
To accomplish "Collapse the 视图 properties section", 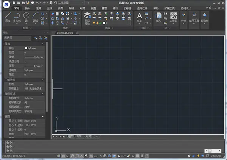I will pyautogui.click(x=43, y=116).
